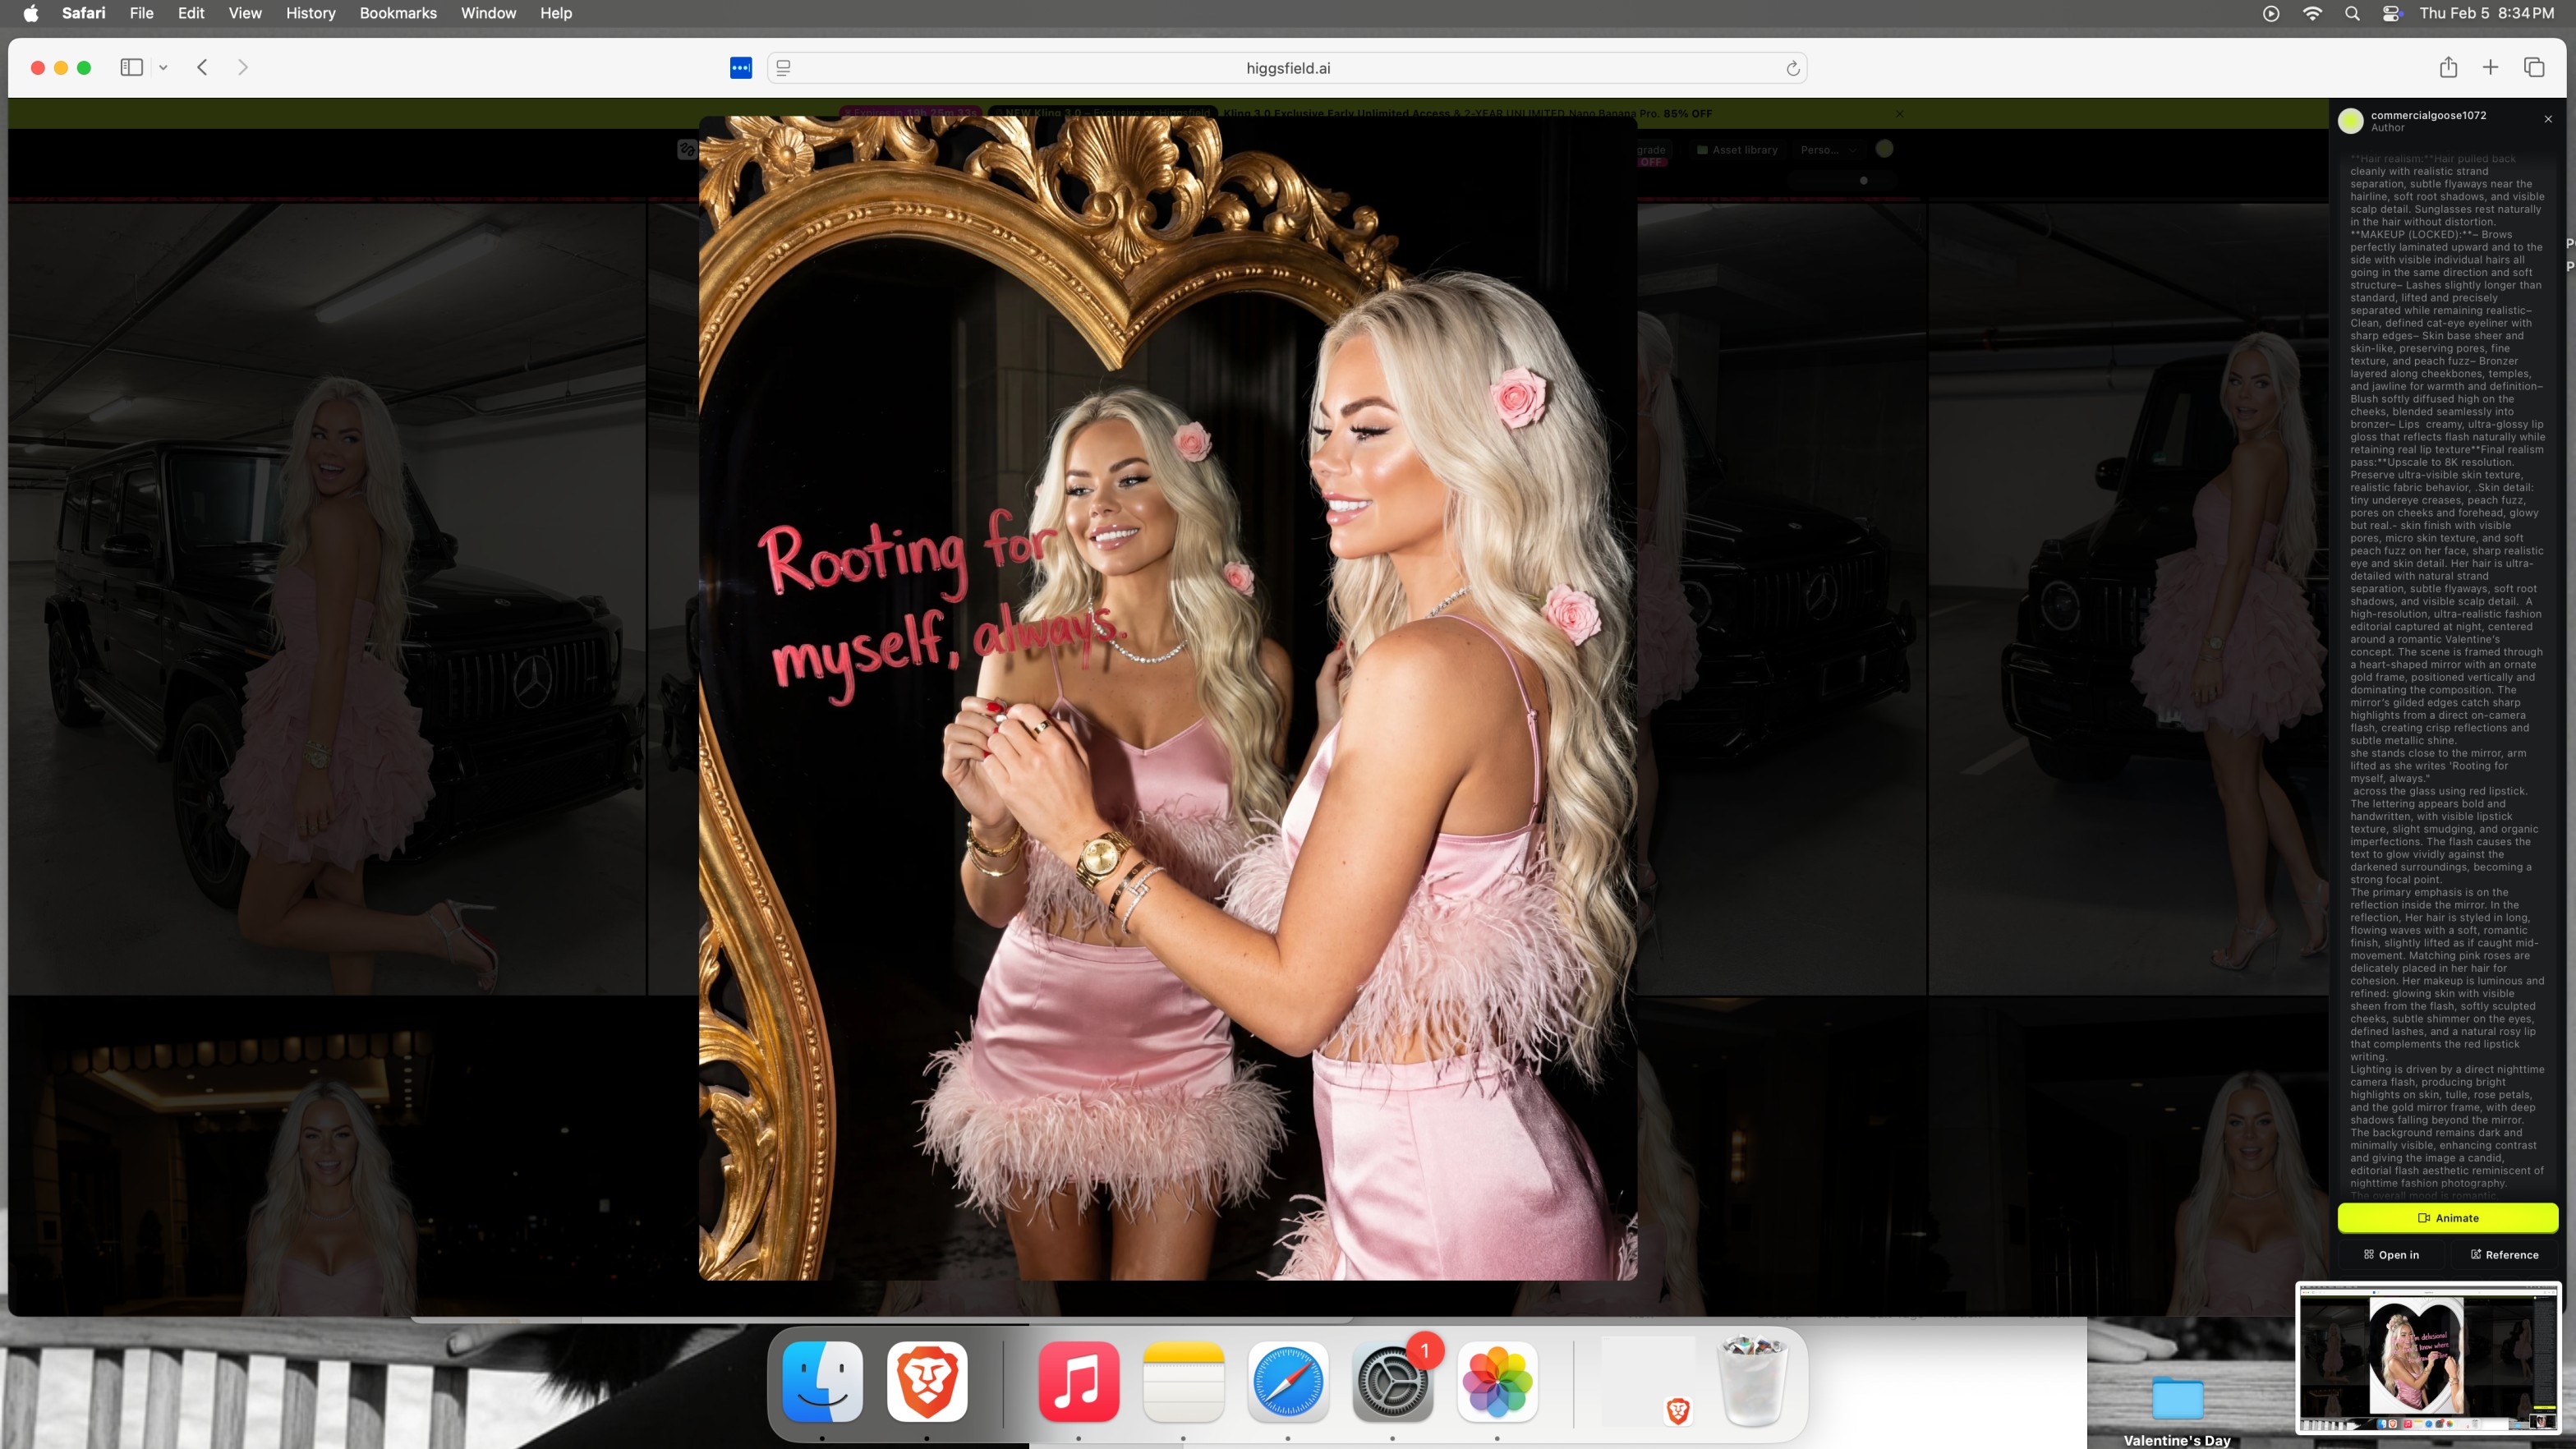Click the Safari sidebar toggle icon
Viewport: 2576px width, 1449px height.
coord(131,67)
